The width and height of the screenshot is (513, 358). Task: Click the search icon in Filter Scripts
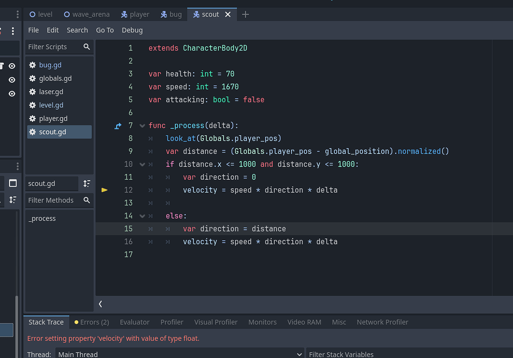(x=87, y=47)
